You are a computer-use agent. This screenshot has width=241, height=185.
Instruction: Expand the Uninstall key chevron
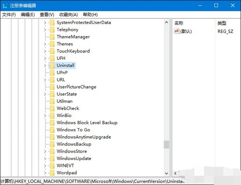[x=45, y=66]
